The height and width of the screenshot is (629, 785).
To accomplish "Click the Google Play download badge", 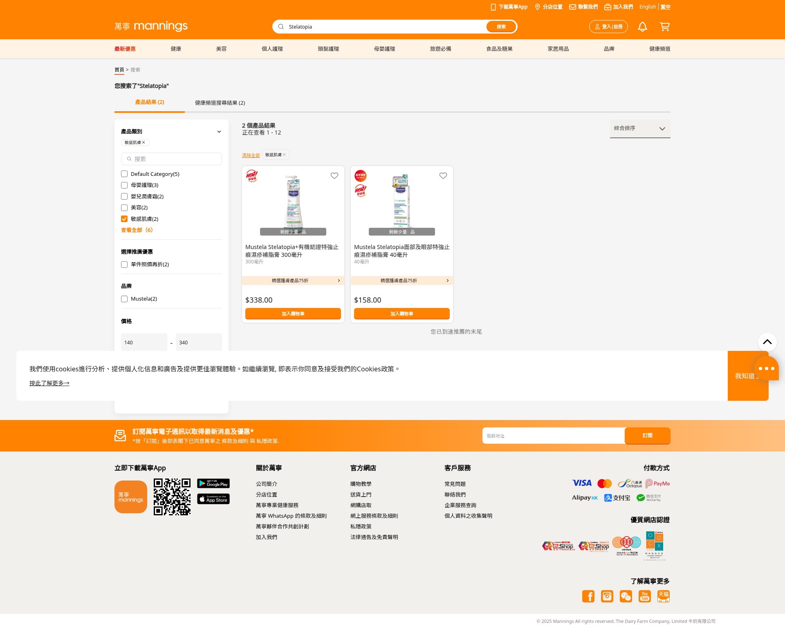I will pos(213,483).
